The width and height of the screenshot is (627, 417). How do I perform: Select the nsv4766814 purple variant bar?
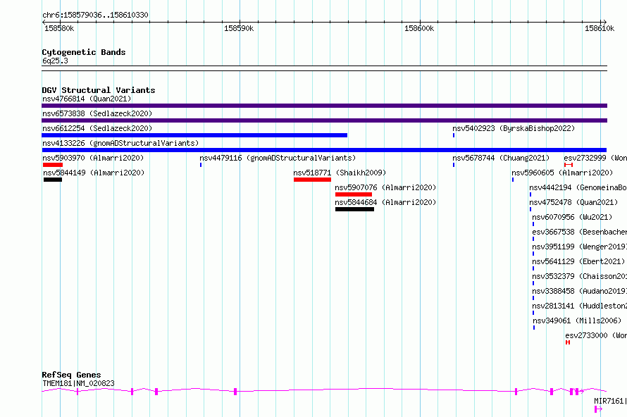(x=324, y=106)
